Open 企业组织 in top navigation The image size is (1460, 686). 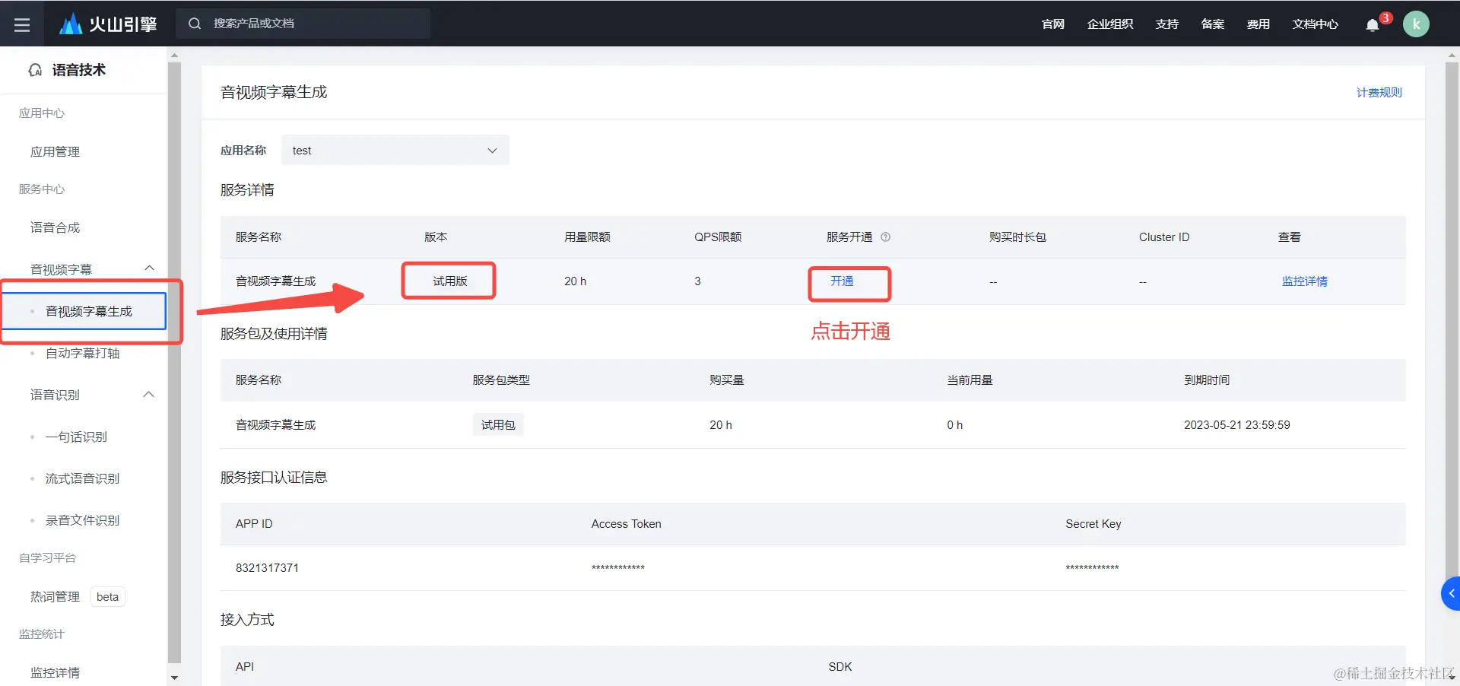click(x=1110, y=24)
